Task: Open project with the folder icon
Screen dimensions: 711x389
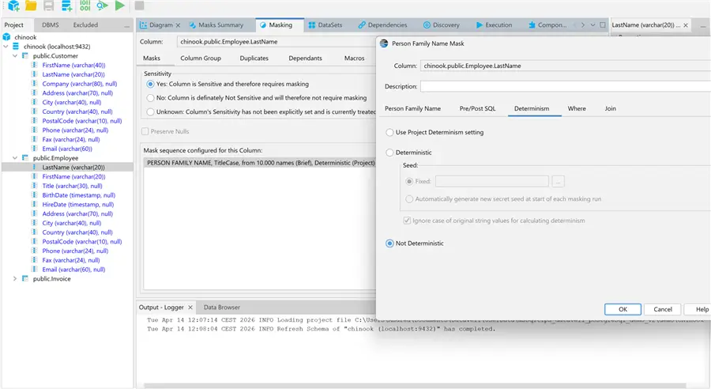Action: click(31, 6)
